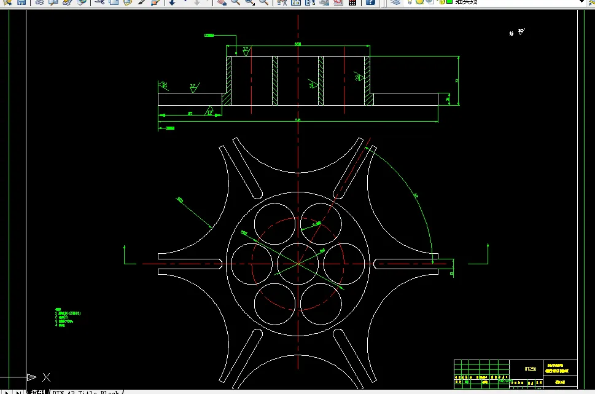Open the Markup Set Manager icon
Screen dimensions: 595x394
pos(338,2)
